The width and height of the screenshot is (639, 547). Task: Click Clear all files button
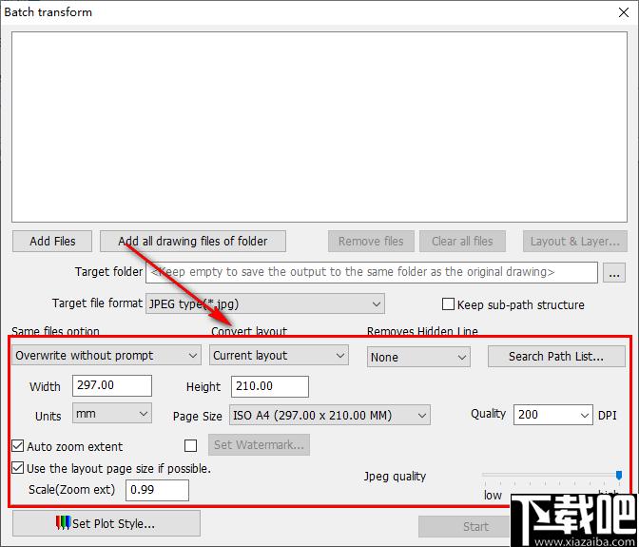click(x=462, y=242)
